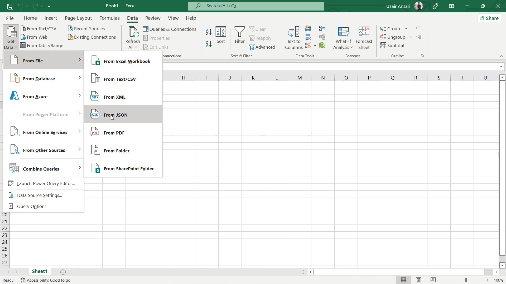Expand the formula bar
The image size is (506, 284).
coord(501,67)
